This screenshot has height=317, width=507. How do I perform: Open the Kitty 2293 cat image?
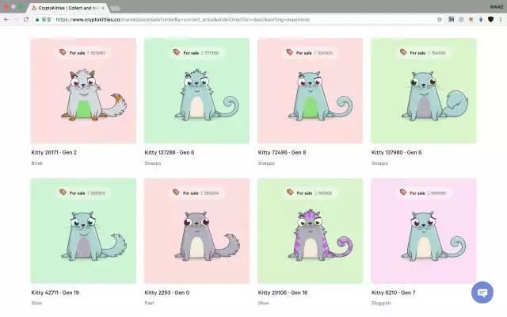click(196, 231)
